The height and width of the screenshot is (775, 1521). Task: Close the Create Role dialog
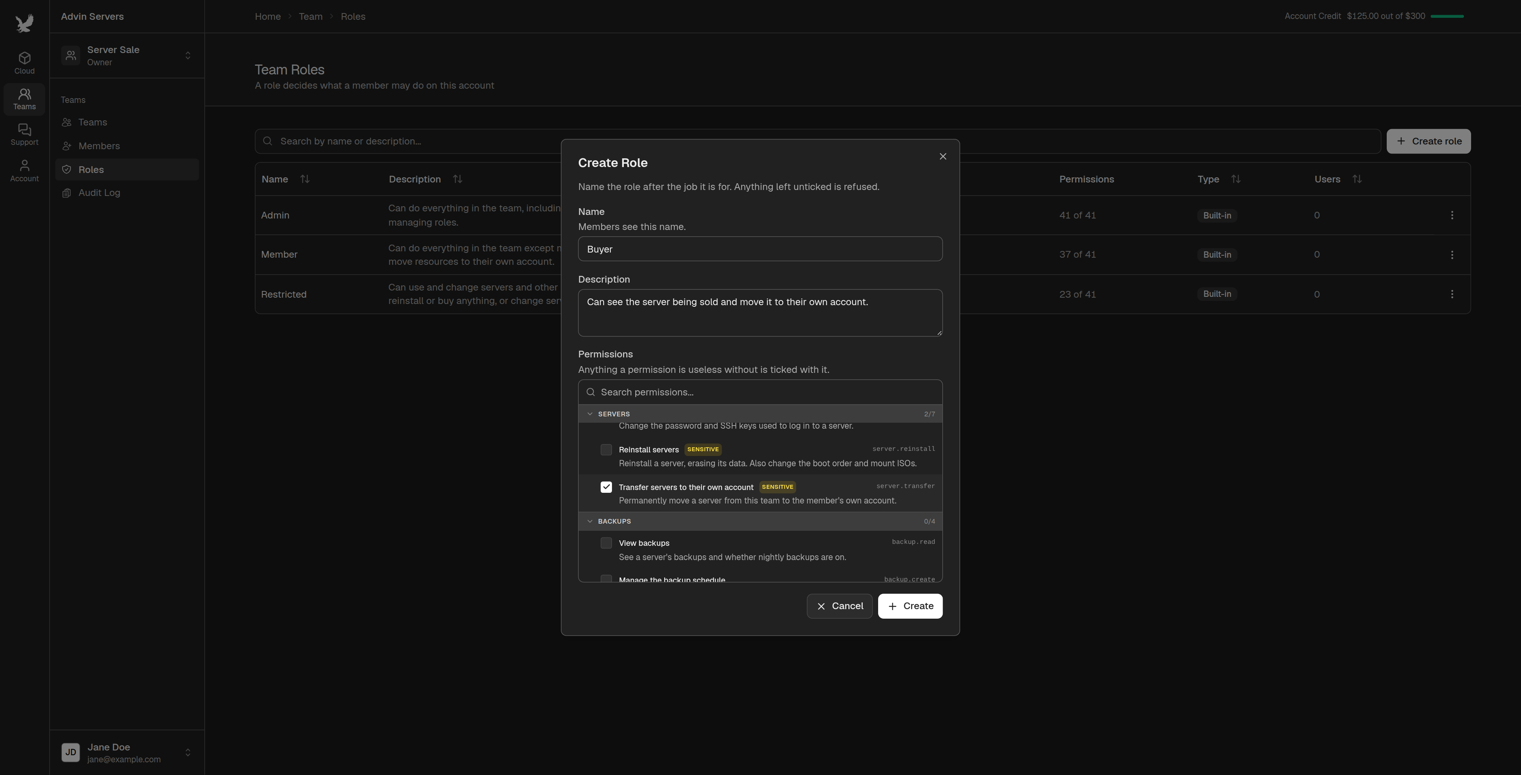[942, 156]
